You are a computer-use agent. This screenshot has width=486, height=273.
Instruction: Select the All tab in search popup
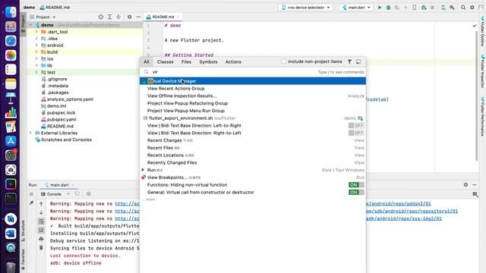pos(147,62)
